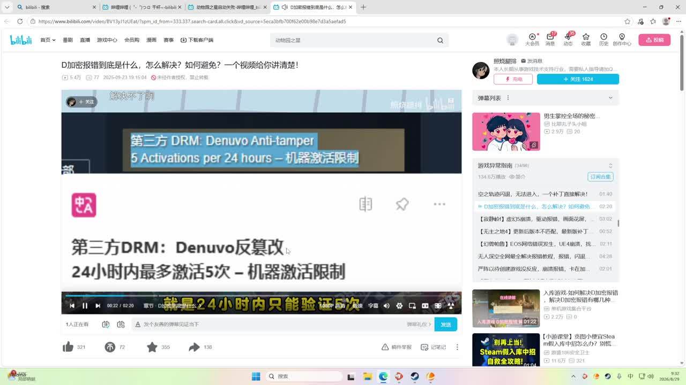This screenshot has height=385, width=686.
Task: Like the video with the thumbs-up icon
Action: [x=68, y=347]
